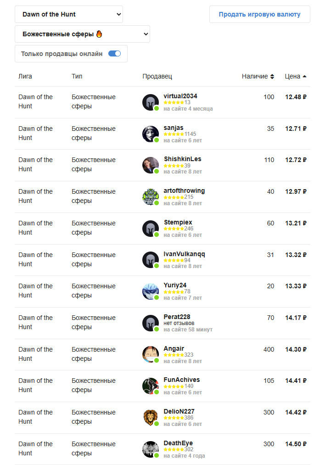
Task: Click the 12.48 ₽ price of virtual2034
Action: [296, 97]
